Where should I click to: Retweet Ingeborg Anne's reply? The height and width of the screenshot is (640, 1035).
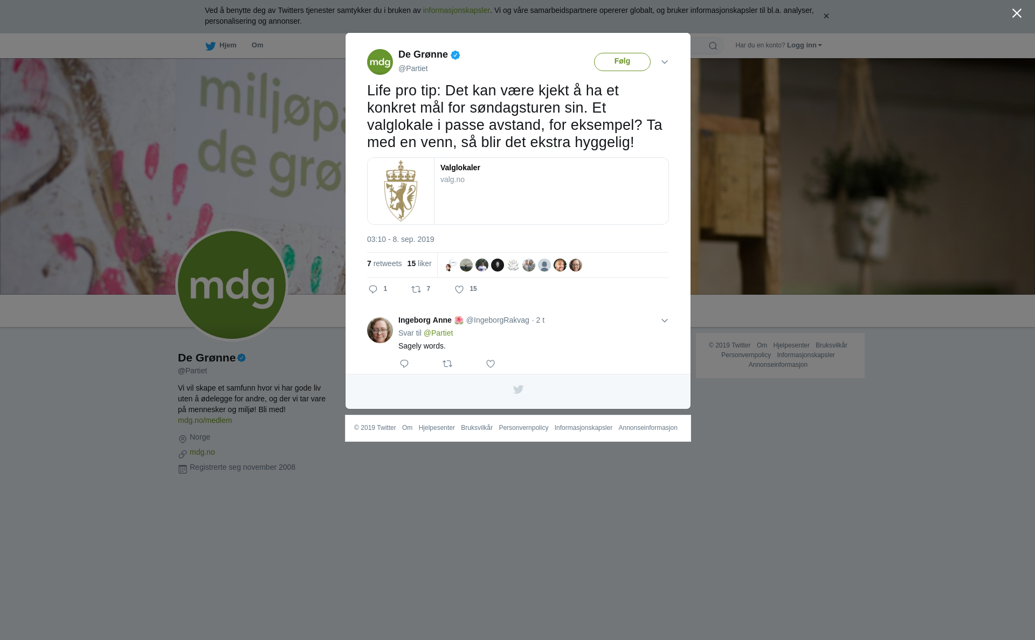click(447, 364)
